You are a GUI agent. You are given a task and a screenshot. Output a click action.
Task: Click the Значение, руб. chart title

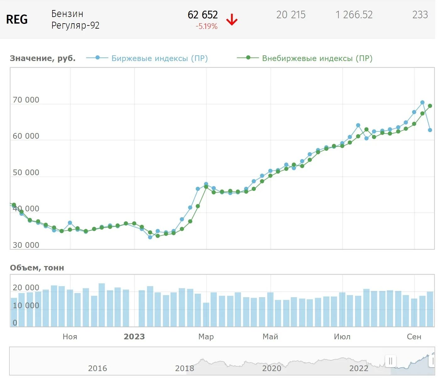coord(43,58)
